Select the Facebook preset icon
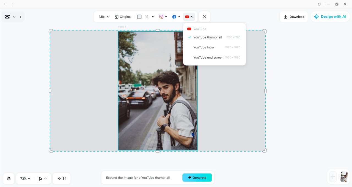The height and width of the screenshot is (187, 352). click(x=174, y=16)
